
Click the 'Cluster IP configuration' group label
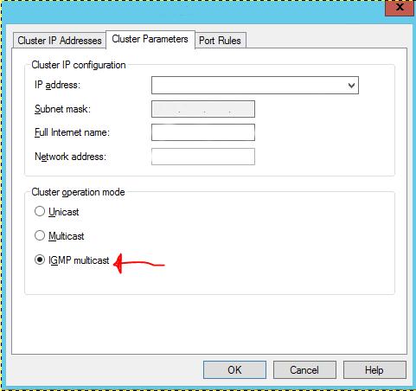pyautogui.click(x=79, y=65)
